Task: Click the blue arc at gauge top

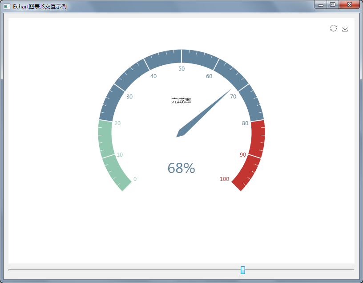Action: point(181,56)
